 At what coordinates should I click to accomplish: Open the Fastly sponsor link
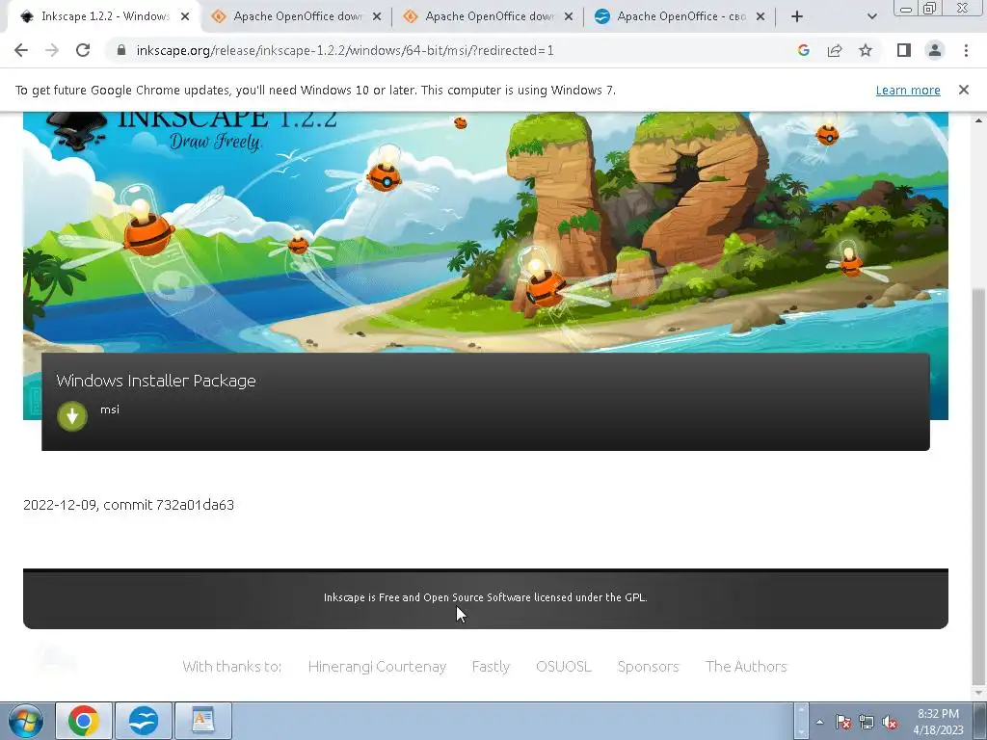tap(491, 667)
